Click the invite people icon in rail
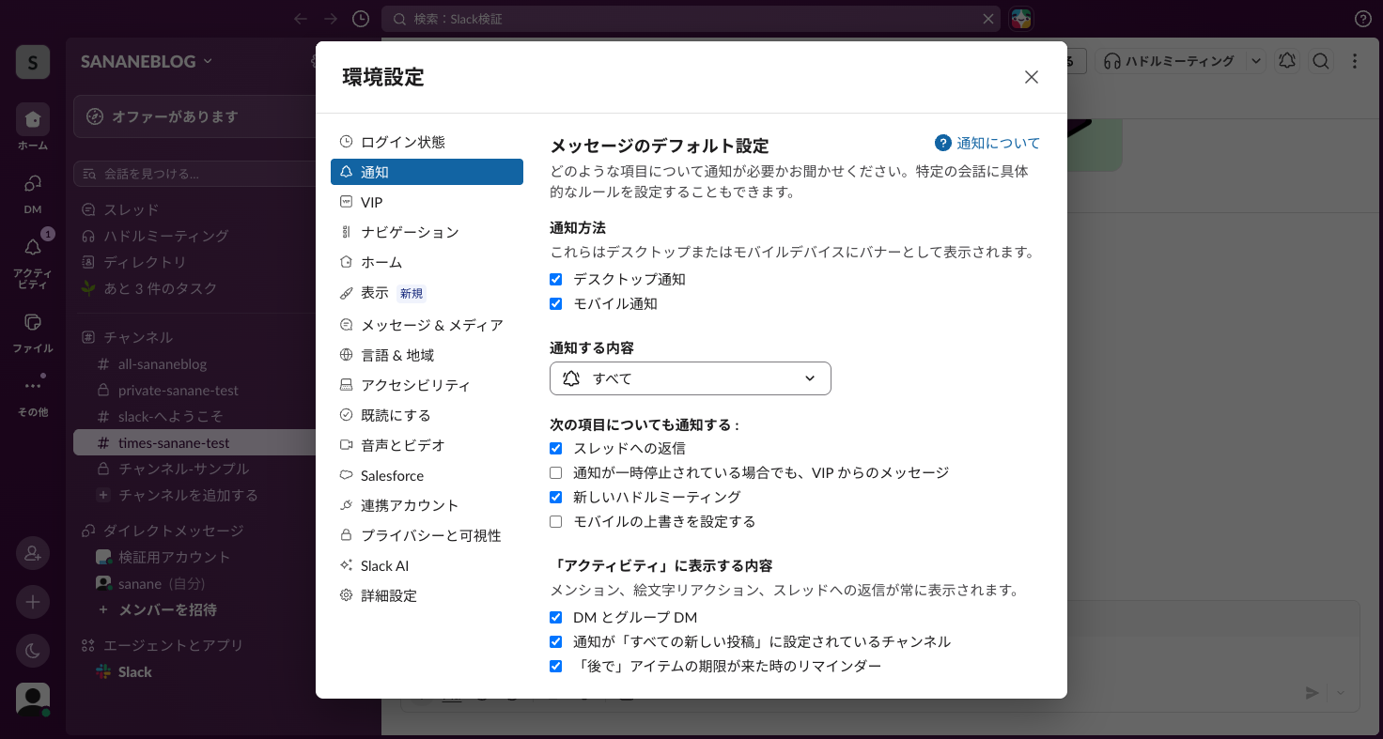Screen dimensions: 1383x739 (x=33, y=553)
